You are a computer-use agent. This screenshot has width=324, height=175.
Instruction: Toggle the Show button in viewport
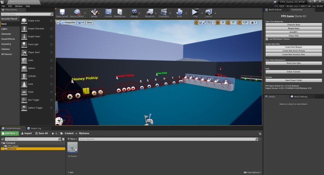click(x=89, y=23)
